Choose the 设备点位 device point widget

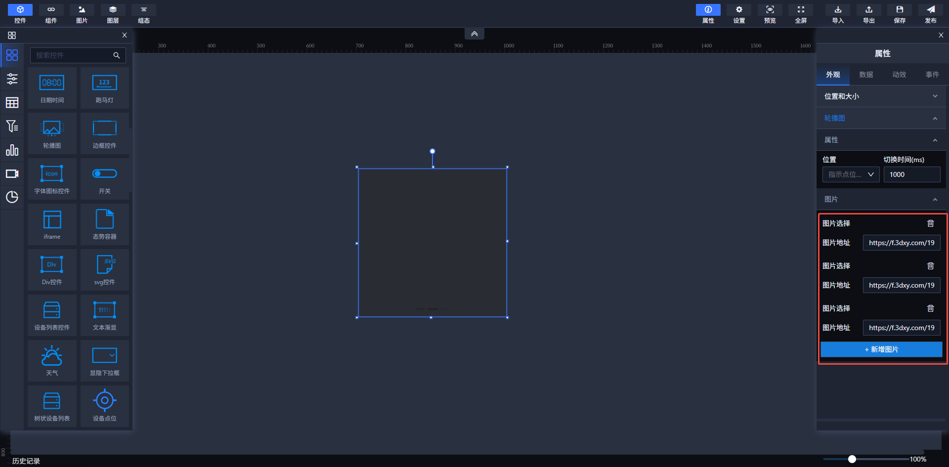[x=104, y=406]
